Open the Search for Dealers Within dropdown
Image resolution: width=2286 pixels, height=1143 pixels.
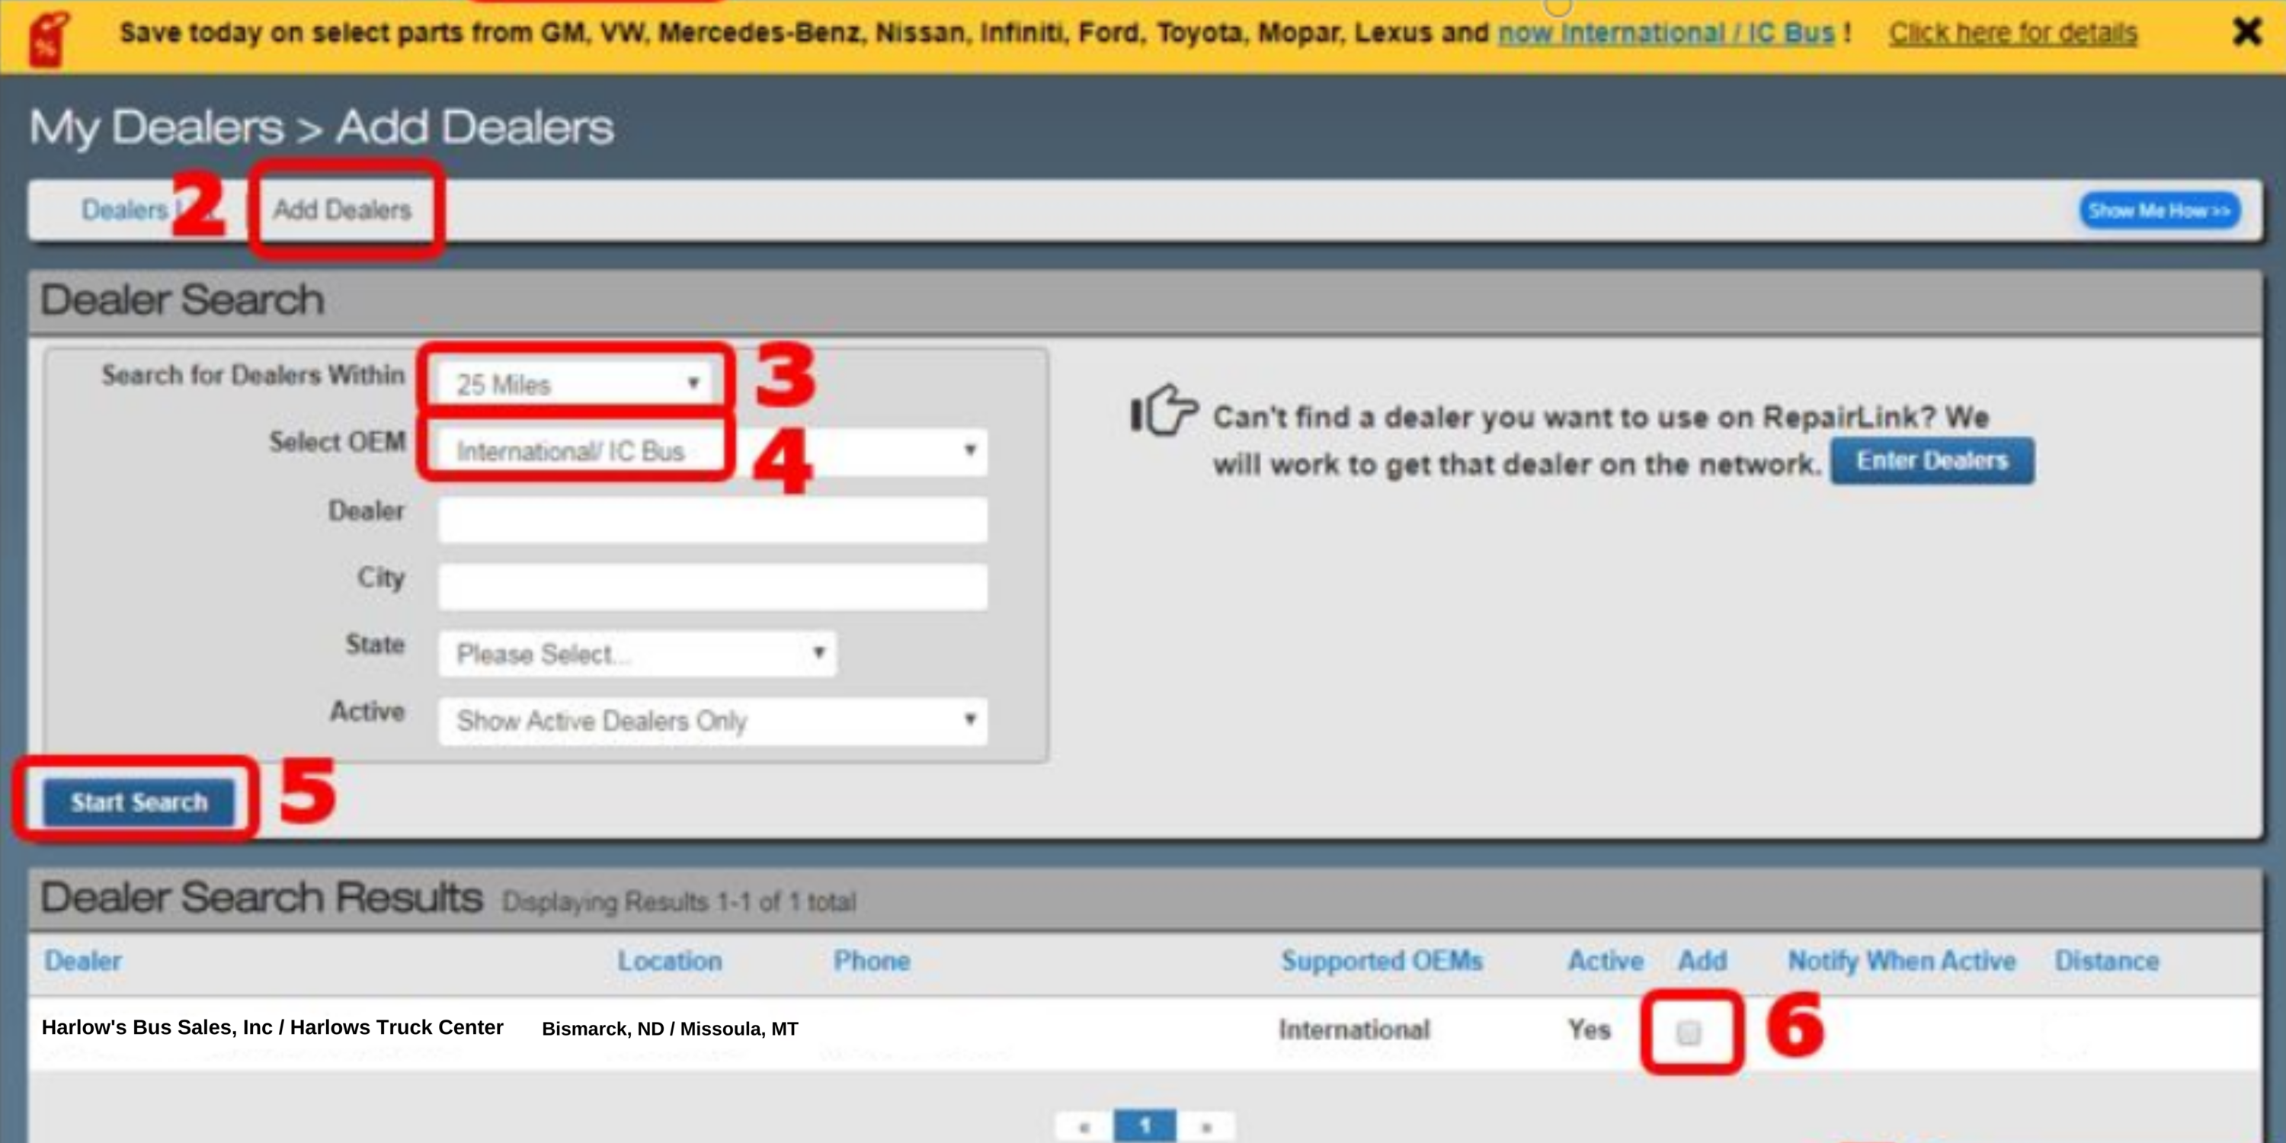[x=574, y=383]
